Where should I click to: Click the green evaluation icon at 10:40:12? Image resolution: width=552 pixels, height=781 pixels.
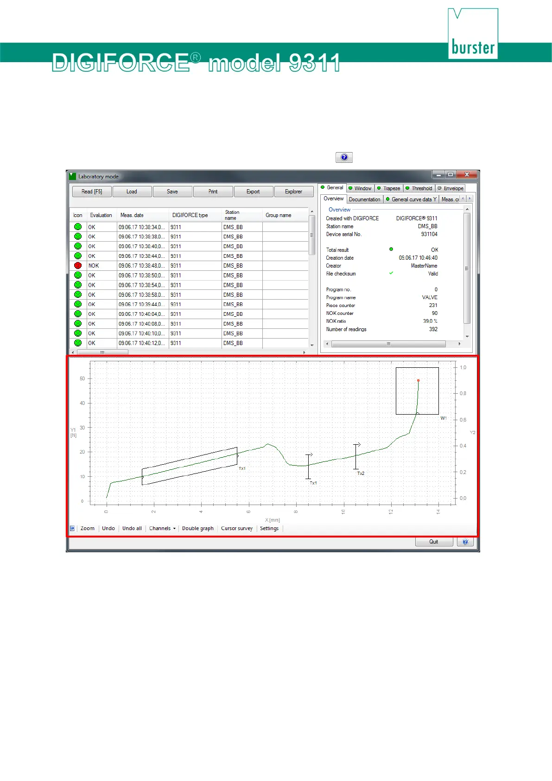click(78, 343)
